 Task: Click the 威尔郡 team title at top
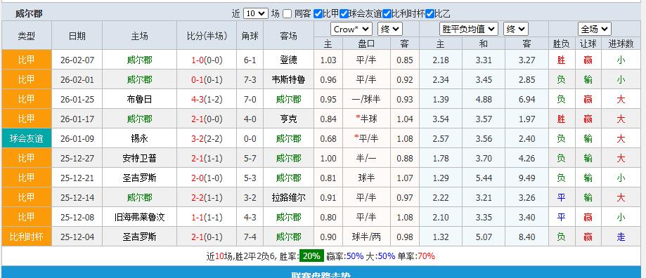[x=29, y=13]
